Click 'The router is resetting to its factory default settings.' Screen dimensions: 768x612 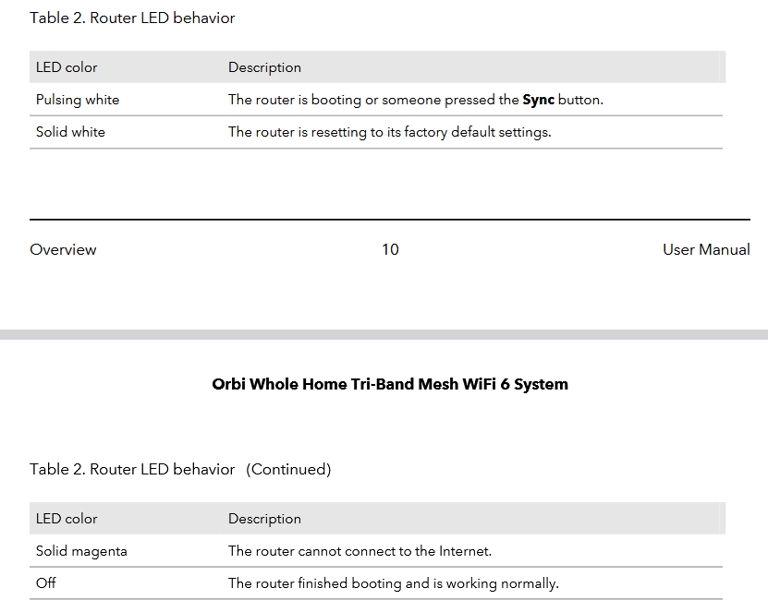pyautogui.click(x=390, y=132)
